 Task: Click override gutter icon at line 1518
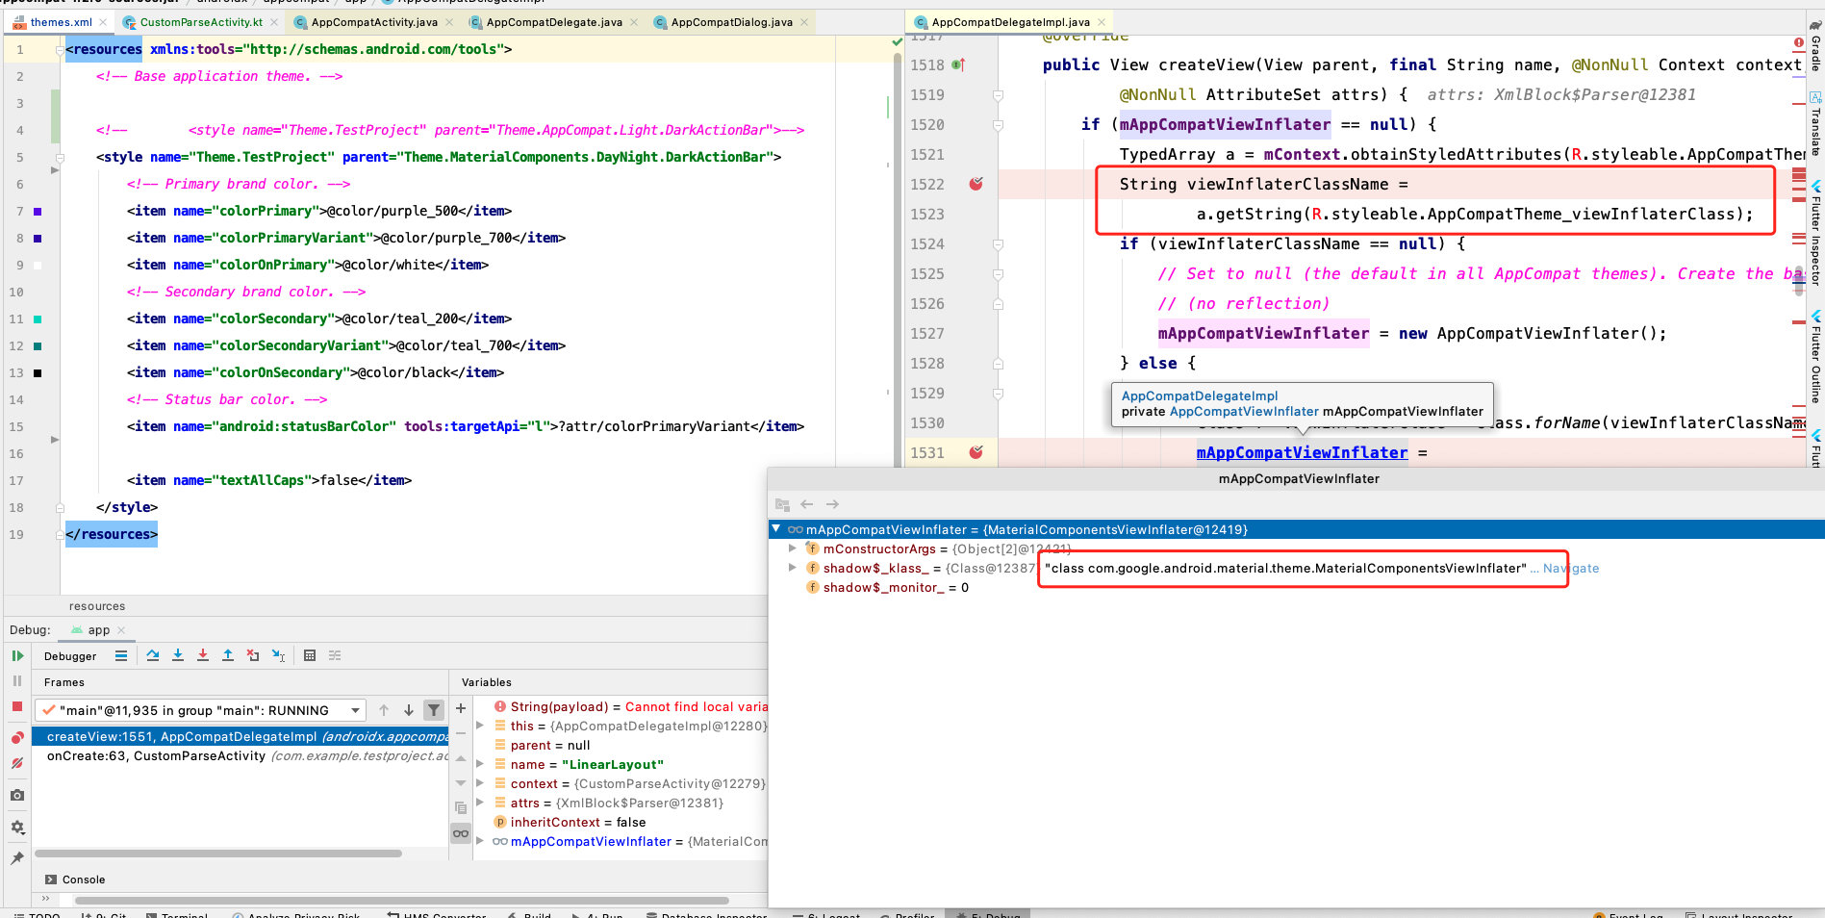coord(958,64)
